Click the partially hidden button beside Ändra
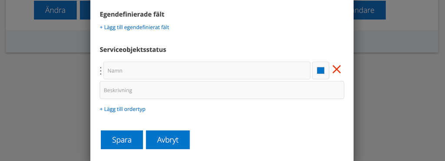Image resolution: width=445 pixels, height=161 pixels. [x=85, y=10]
